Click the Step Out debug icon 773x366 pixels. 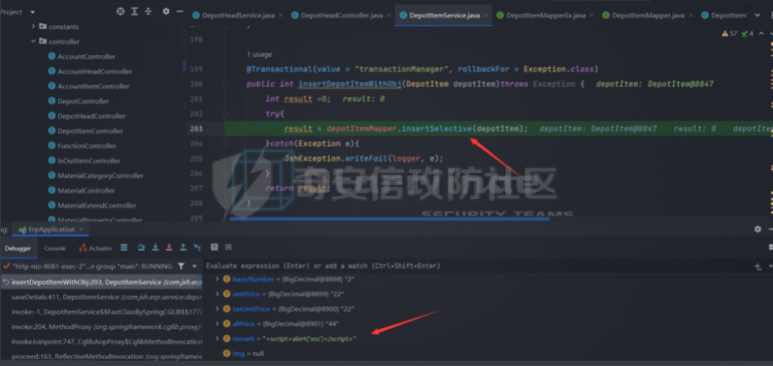[x=183, y=247]
